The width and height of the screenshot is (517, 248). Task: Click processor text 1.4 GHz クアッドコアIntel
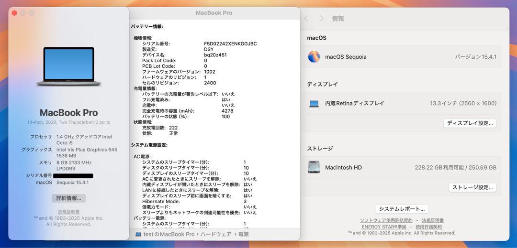click(84, 137)
